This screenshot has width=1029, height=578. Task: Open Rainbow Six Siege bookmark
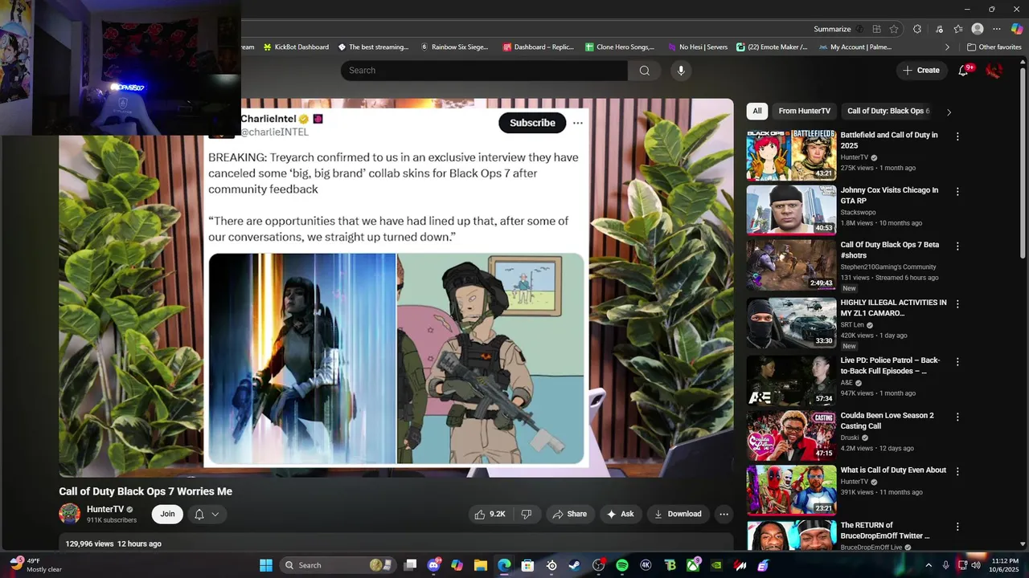[x=454, y=47]
